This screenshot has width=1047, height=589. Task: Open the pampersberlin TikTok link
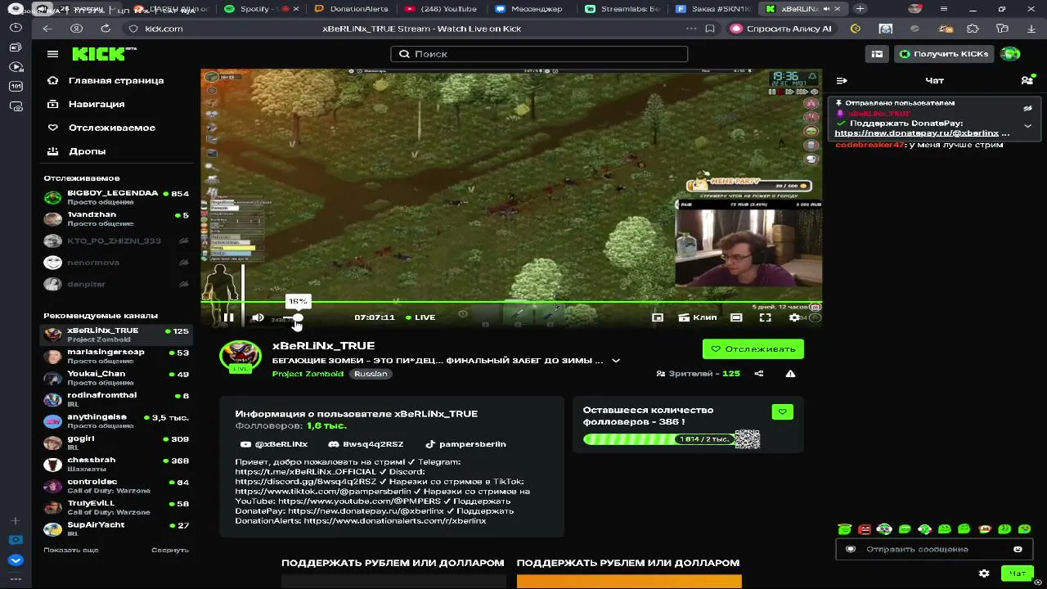point(466,444)
